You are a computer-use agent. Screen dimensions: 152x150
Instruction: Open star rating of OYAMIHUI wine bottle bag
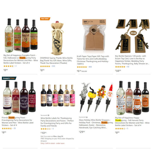click(x=45, y=66)
